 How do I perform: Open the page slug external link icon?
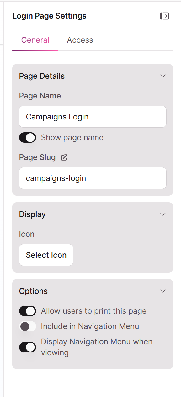click(64, 157)
